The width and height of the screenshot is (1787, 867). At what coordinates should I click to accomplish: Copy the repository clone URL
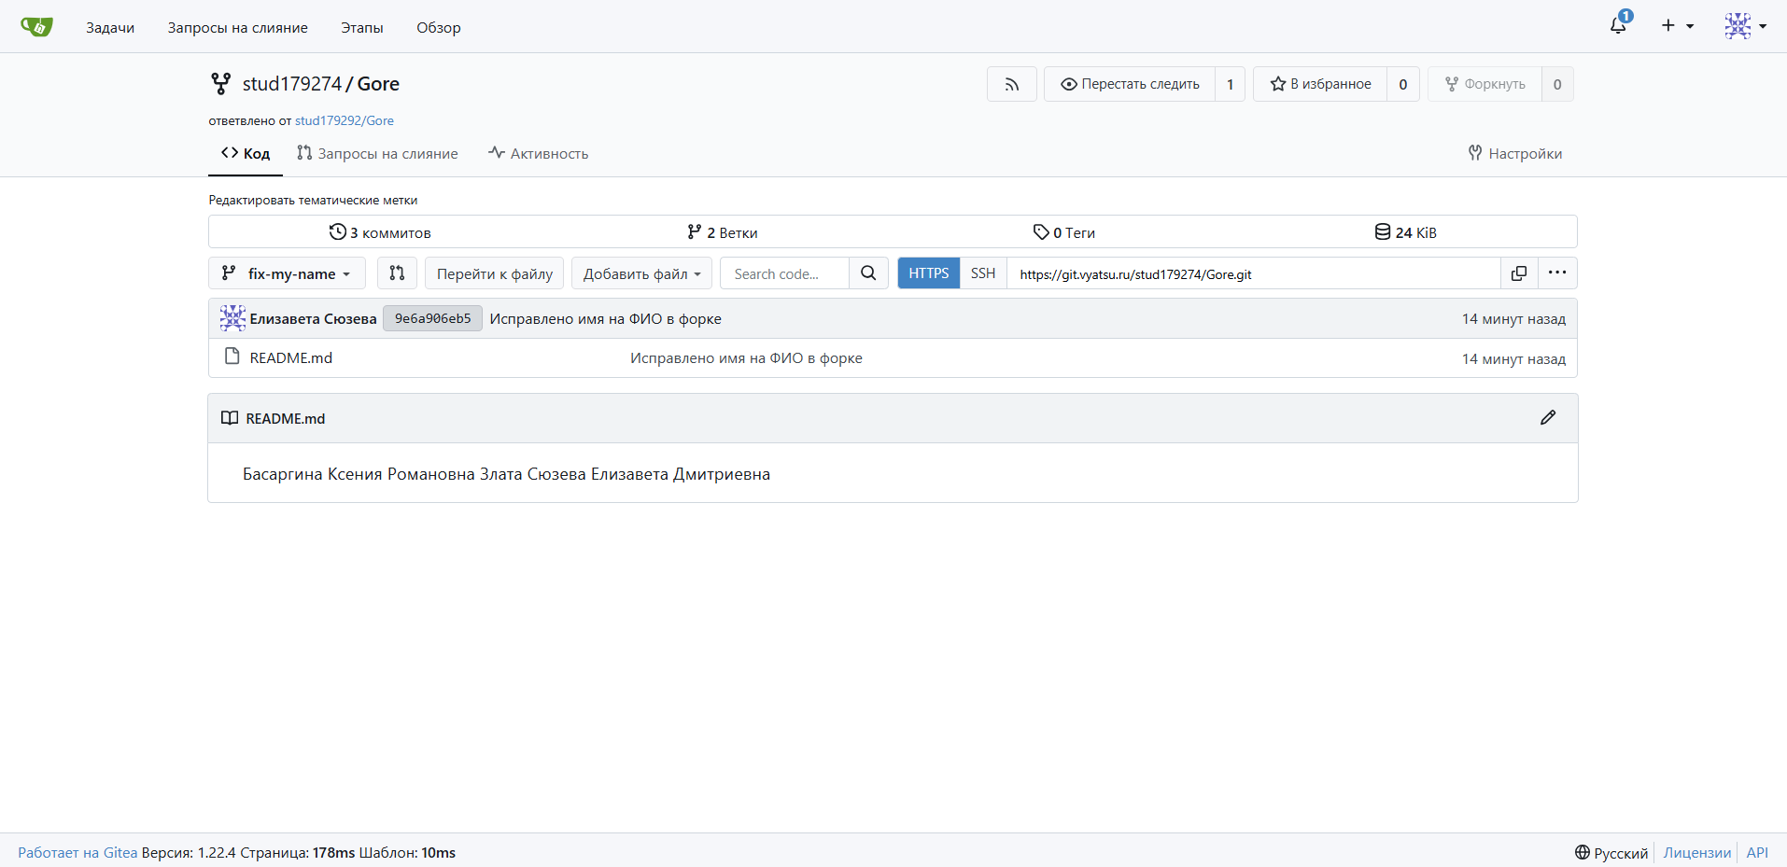pos(1519,273)
